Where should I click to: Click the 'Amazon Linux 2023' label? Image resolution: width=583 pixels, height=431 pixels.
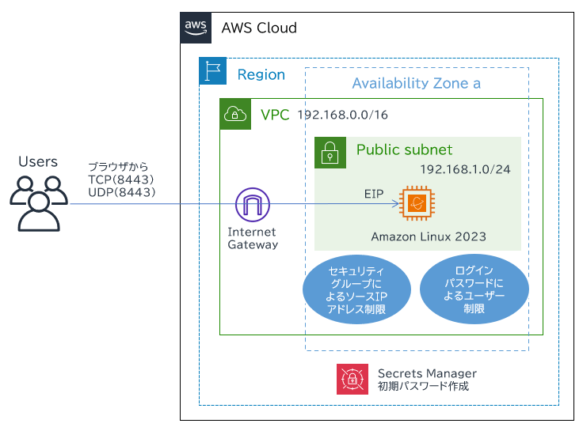(x=429, y=236)
